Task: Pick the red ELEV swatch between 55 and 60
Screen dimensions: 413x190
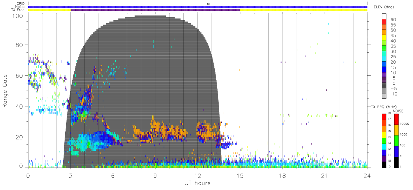Action: [x=384, y=22]
